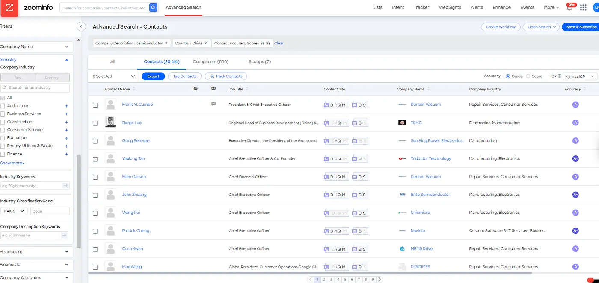Click the Salesforce cloud column header icon
Image resolution: width=599 pixels, height=283 pixels.
click(x=196, y=89)
